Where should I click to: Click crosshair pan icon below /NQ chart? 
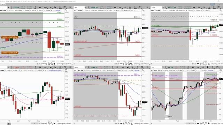201,64
